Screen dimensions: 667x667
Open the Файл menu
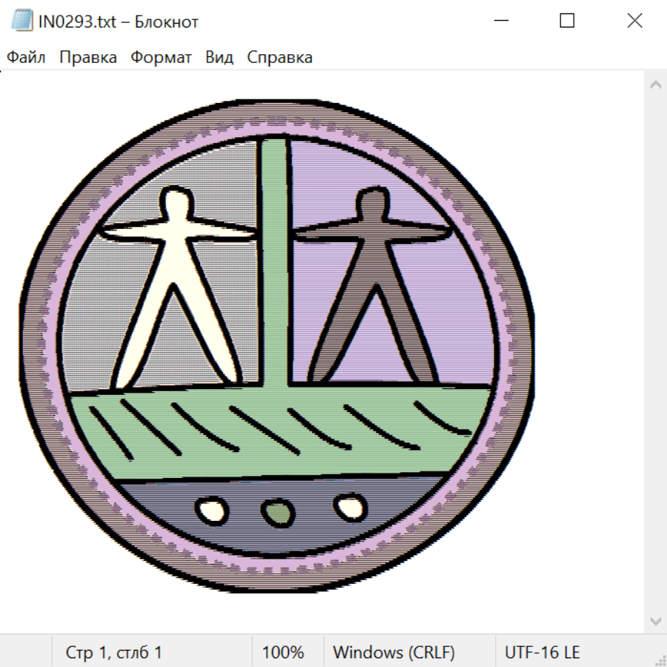point(26,57)
